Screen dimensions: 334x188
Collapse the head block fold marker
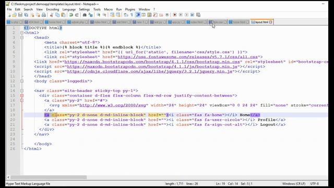(22, 38)
